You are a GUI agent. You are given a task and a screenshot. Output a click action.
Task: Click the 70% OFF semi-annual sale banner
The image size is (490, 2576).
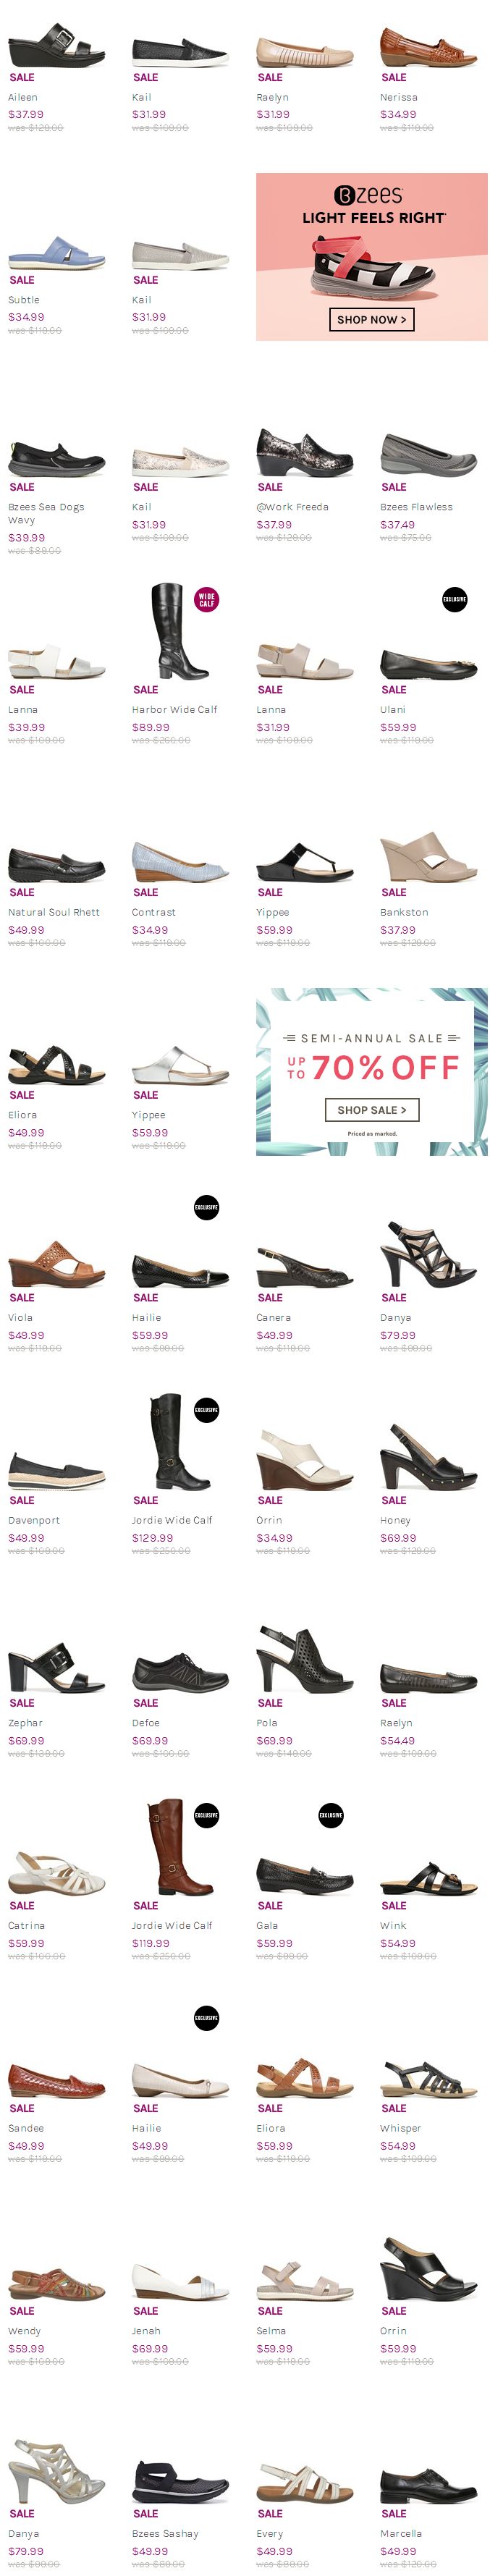click(x=371, y=1072)
